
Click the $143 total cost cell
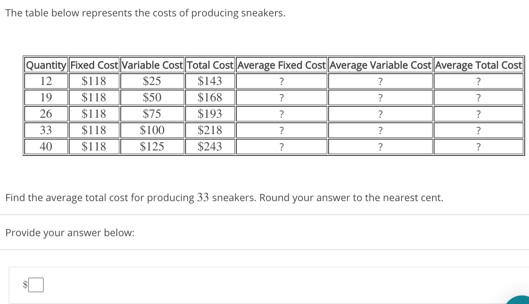click(x=210, y=81)
